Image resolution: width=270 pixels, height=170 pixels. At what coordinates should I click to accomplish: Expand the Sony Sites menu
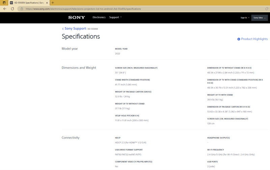260,18
